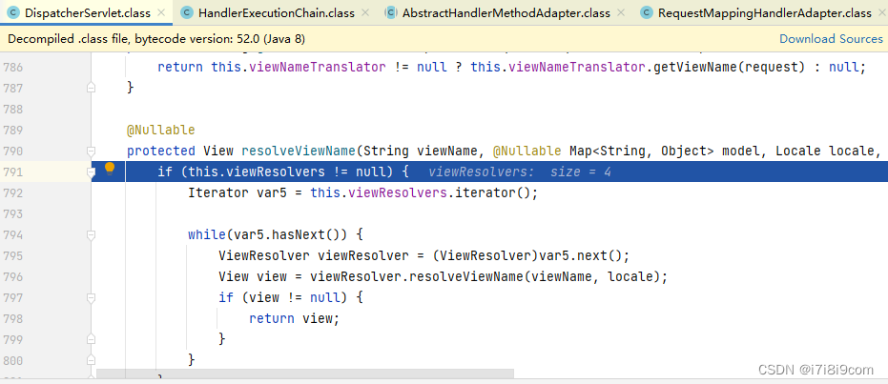Click 'ViewResolver viewResolver' declaration on line 795
This screenshot has width=888, height=384.
pyautogui.click(x=313, y=255)
